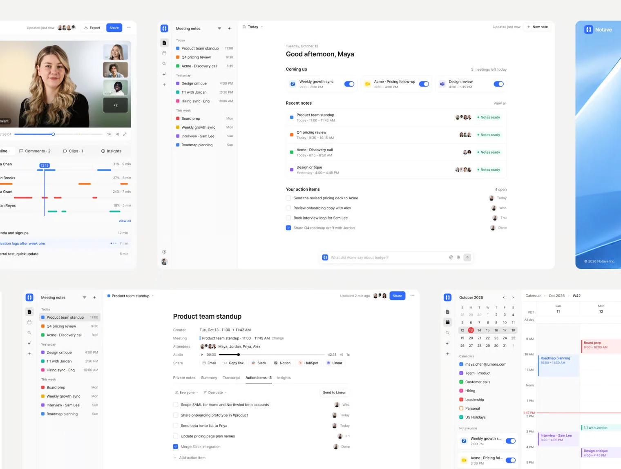Open Product team standup title dropdown chevron

(153, 296)
